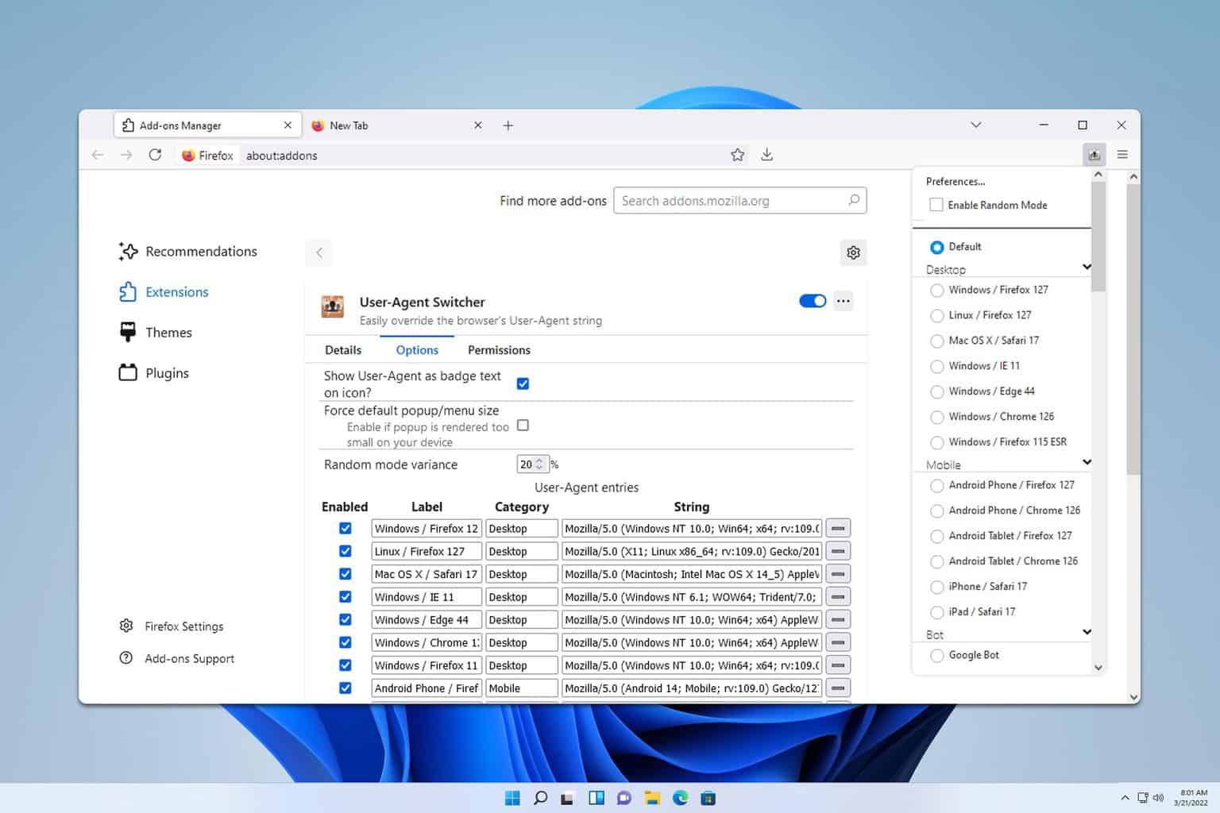
Task: Return to the extensions list with the back chevron
Action: 319,252
